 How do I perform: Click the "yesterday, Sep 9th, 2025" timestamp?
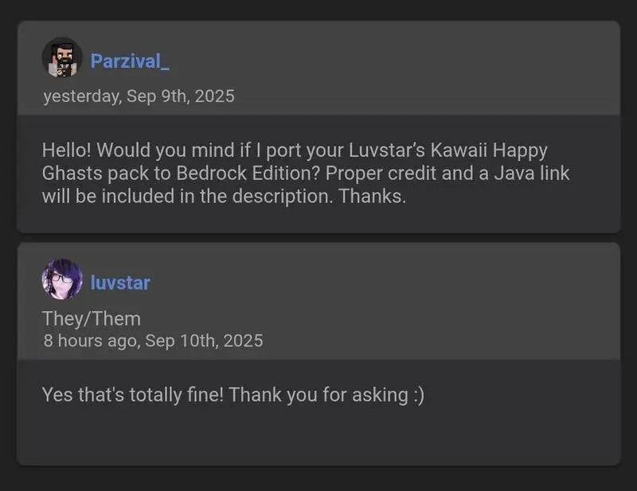[139, 97]
